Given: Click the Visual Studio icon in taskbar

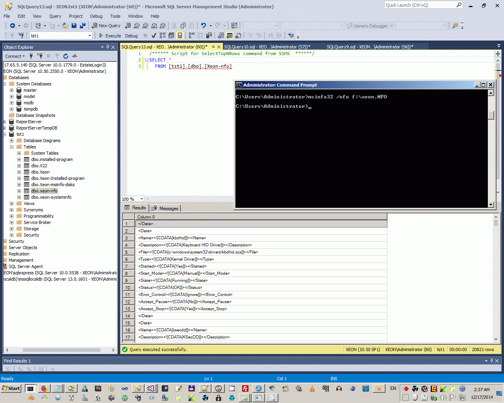Looking at the screenshot, I should [x=151, y=388].
